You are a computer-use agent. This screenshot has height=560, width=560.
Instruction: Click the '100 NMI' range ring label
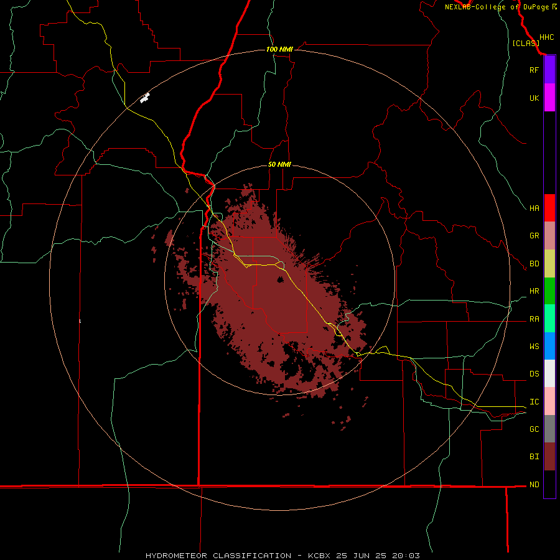(279, 49)
